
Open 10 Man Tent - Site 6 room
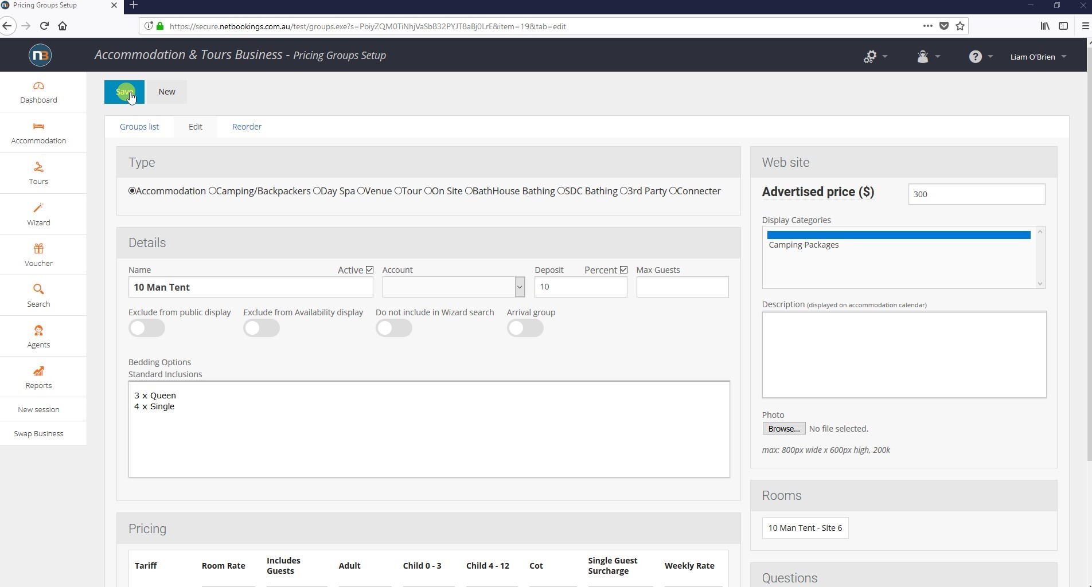[x=805, y=528]
